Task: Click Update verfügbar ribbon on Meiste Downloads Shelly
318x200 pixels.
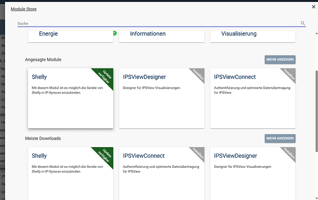Action: 106,155
